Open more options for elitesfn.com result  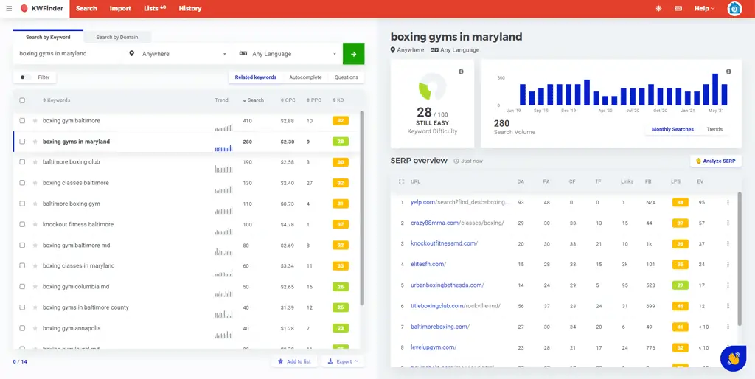tap(728, 265)
